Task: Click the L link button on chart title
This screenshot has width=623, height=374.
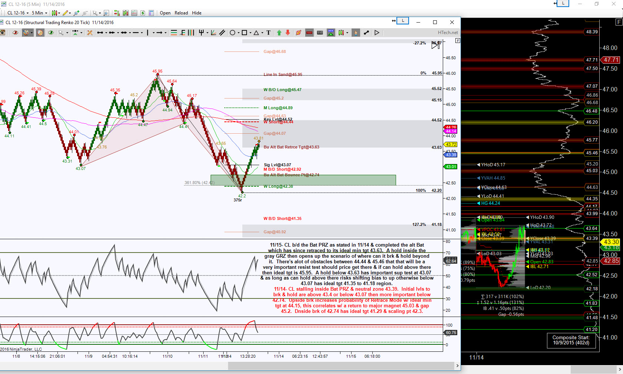Action: coord(403,21)
